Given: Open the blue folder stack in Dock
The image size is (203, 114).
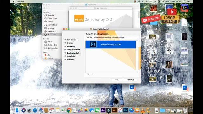Looking at the screenshot, I should tap(162, 111).
